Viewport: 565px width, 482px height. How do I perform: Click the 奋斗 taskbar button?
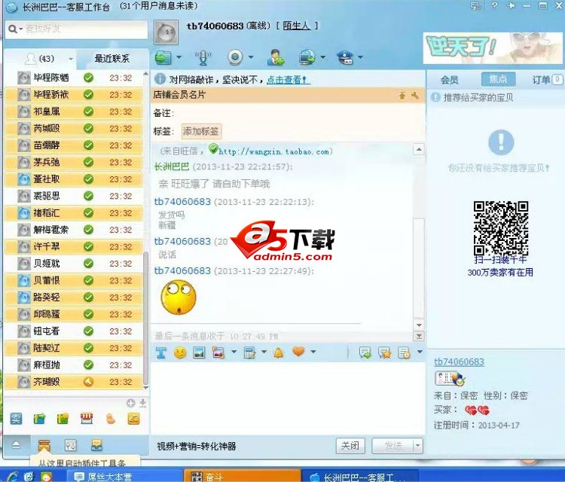242,477
